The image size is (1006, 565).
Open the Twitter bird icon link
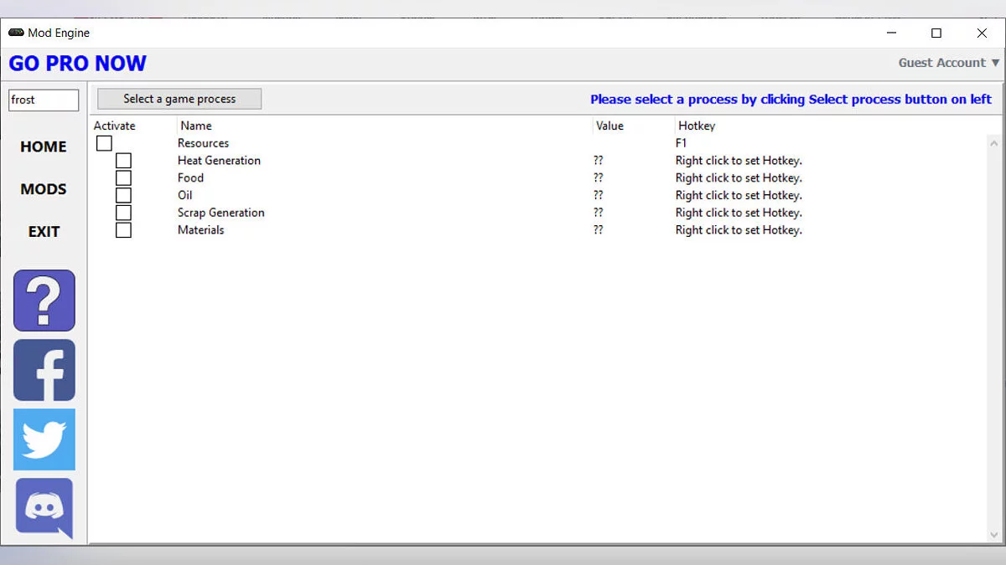[44, 439]
